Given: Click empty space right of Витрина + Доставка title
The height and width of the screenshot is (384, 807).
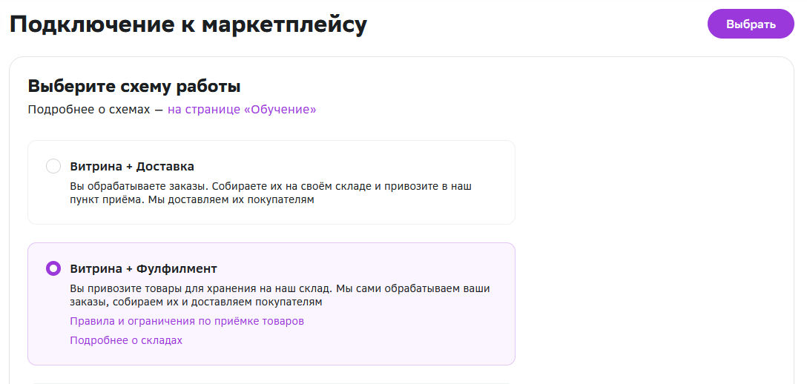Looking at the screenshot, I should (x=356, y=166).
